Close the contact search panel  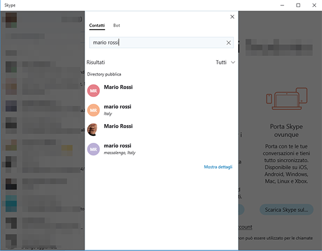click(x=232, y=17)
